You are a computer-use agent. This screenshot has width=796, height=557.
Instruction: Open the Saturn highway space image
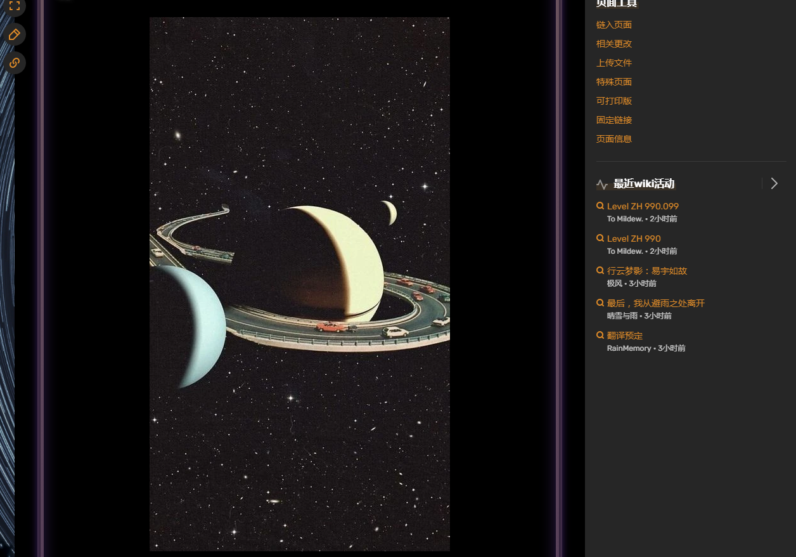[x=300, y=284]
